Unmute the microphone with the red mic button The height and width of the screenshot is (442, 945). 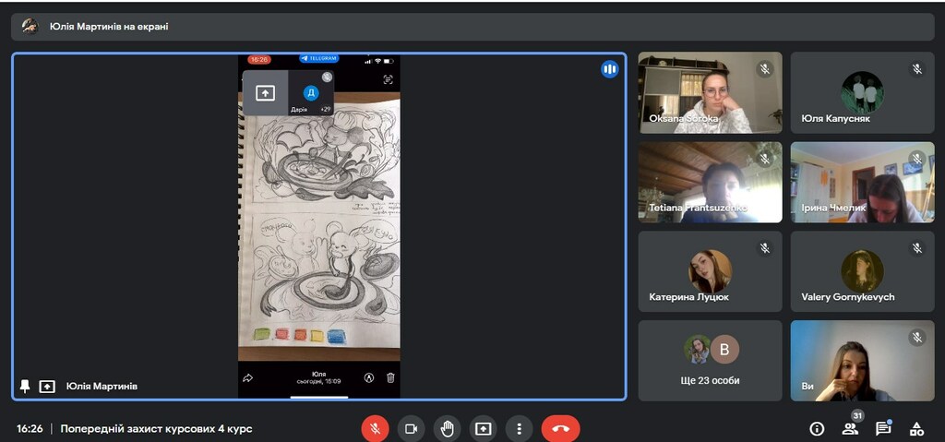[x=375, y=429]
